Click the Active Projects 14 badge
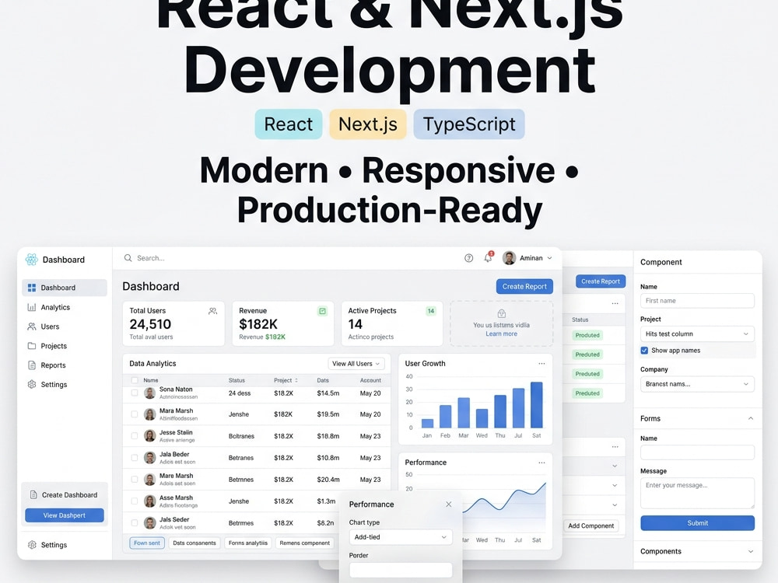Screen dimensions: 778x583 (431, 312)
